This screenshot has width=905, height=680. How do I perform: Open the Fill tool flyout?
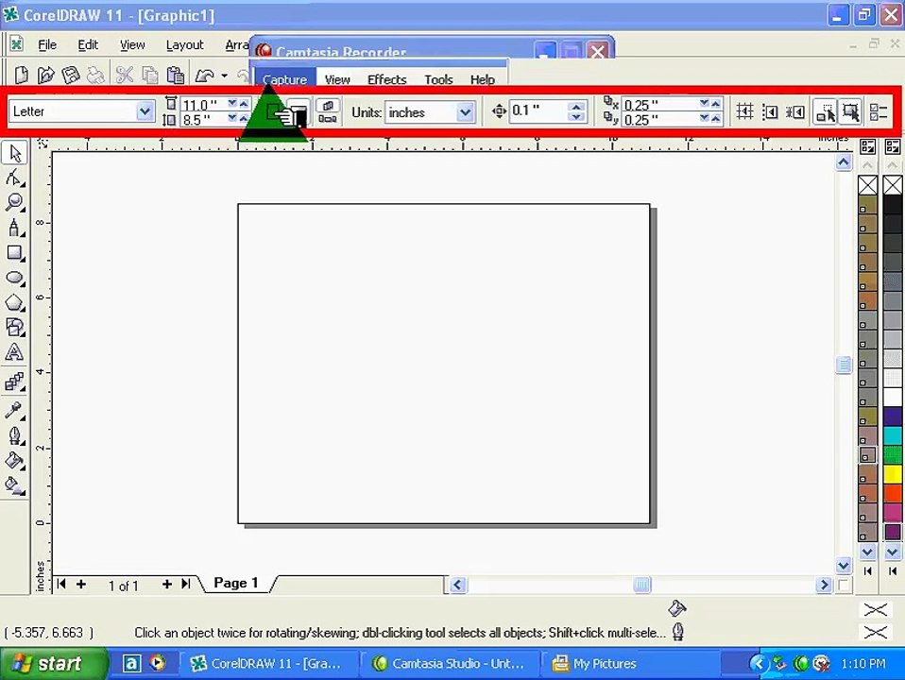coord(14,460)
